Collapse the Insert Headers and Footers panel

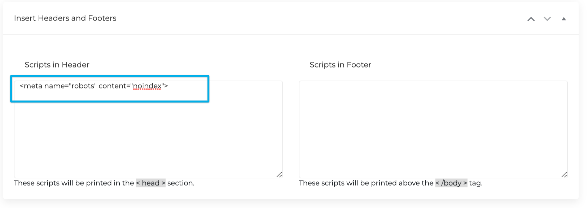point(564,18)
